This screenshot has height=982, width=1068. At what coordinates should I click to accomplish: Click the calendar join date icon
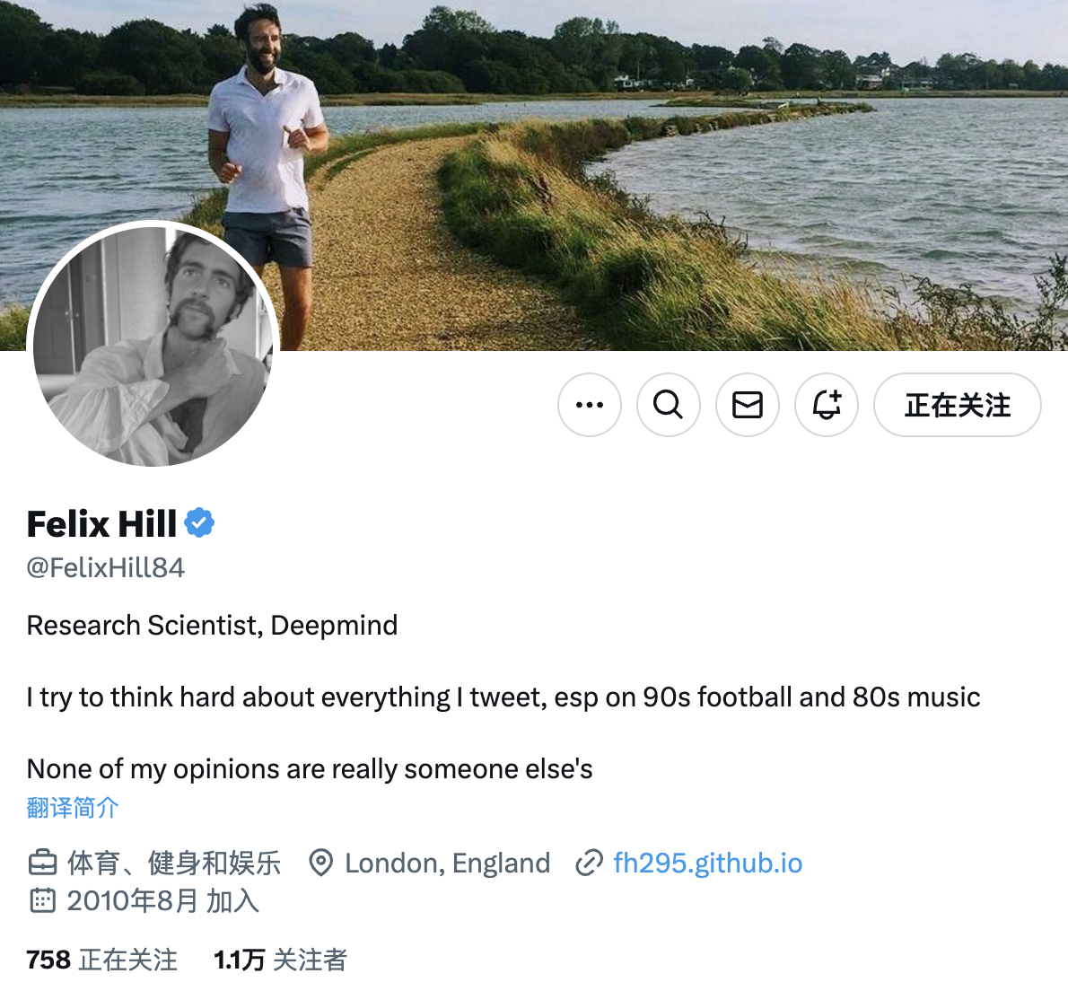coord(42,900)
